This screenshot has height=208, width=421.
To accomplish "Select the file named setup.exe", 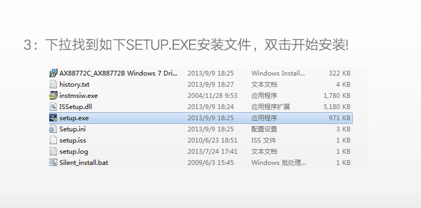I will [x=74, y=118].
